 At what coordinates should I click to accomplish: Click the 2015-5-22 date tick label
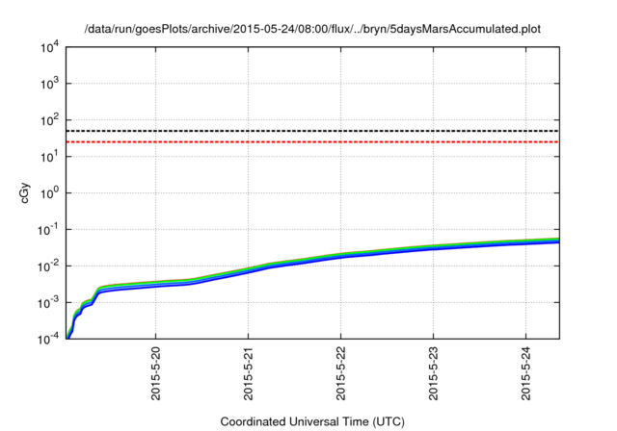click(x=340, y=373)
